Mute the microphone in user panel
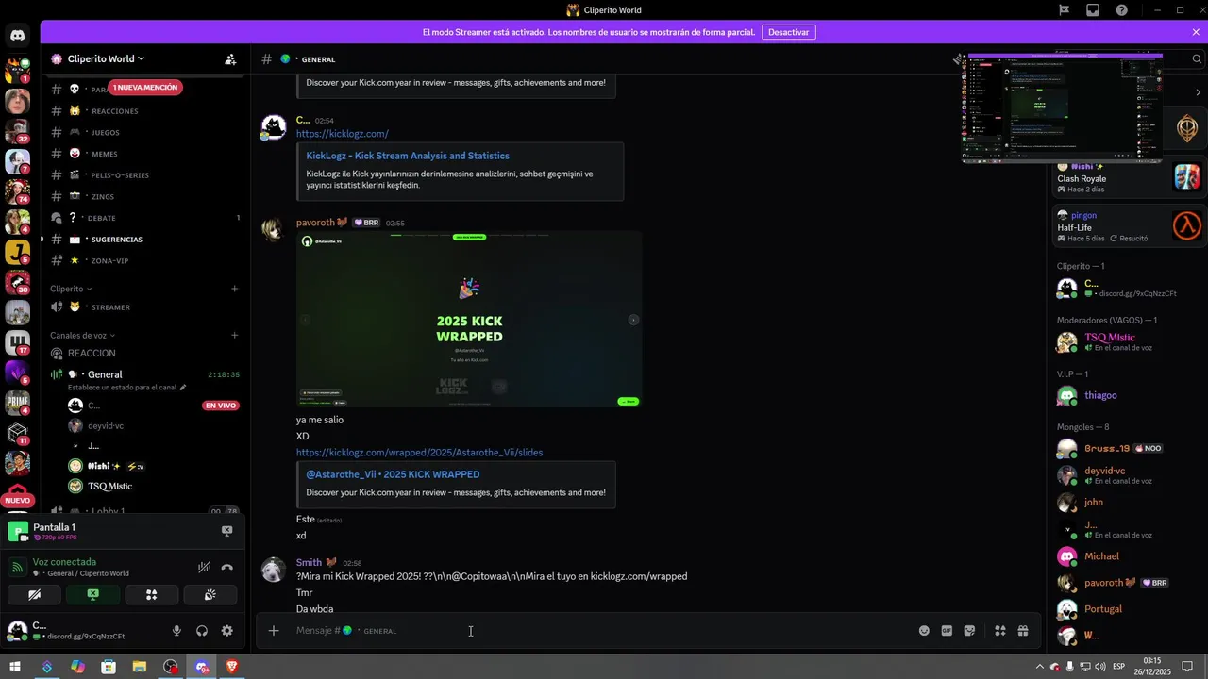 (176, 631)
